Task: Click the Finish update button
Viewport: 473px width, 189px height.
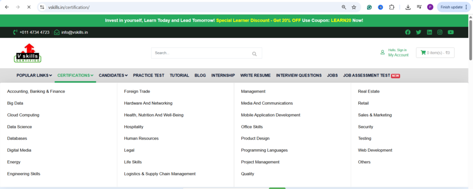Action: coord(454,7)
